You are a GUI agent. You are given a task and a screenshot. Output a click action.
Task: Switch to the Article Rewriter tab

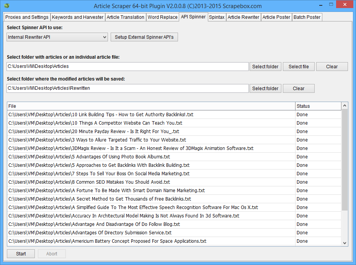(x=243, y=17)
